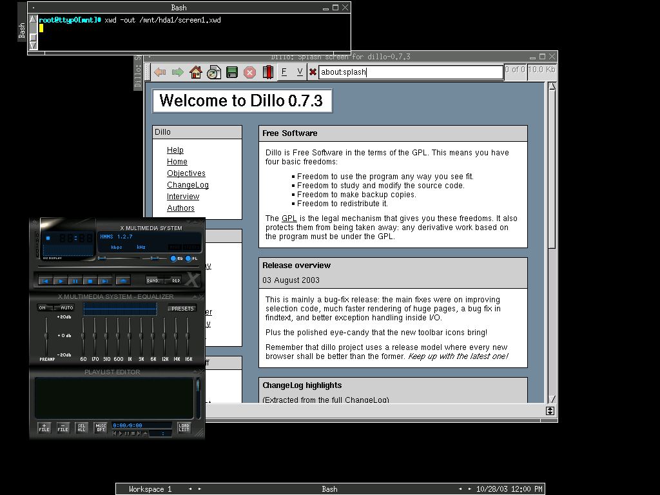
Task: Click Dillo scrollbar down arrow
Action: [552, 398]
